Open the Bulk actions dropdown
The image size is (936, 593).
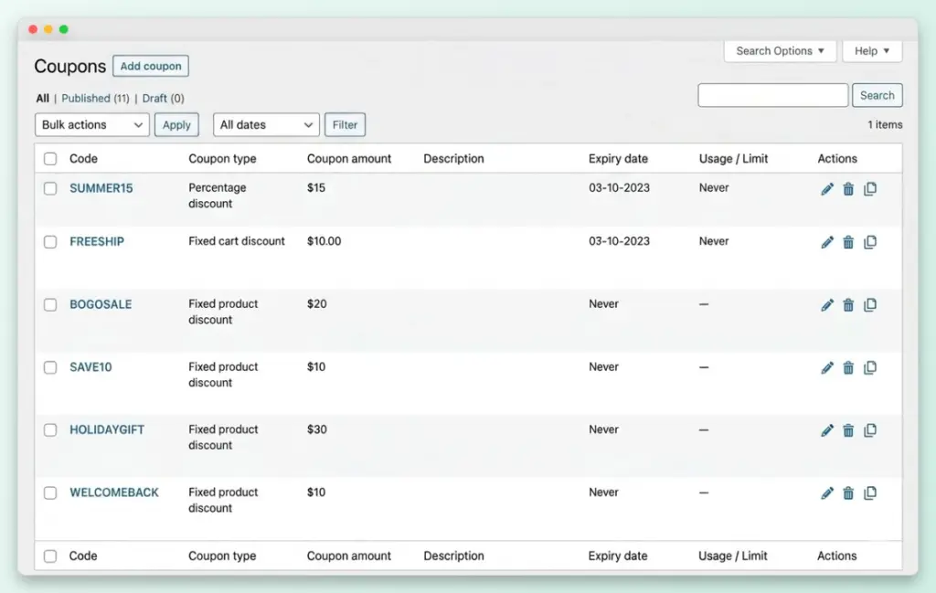tap(91, 124)
